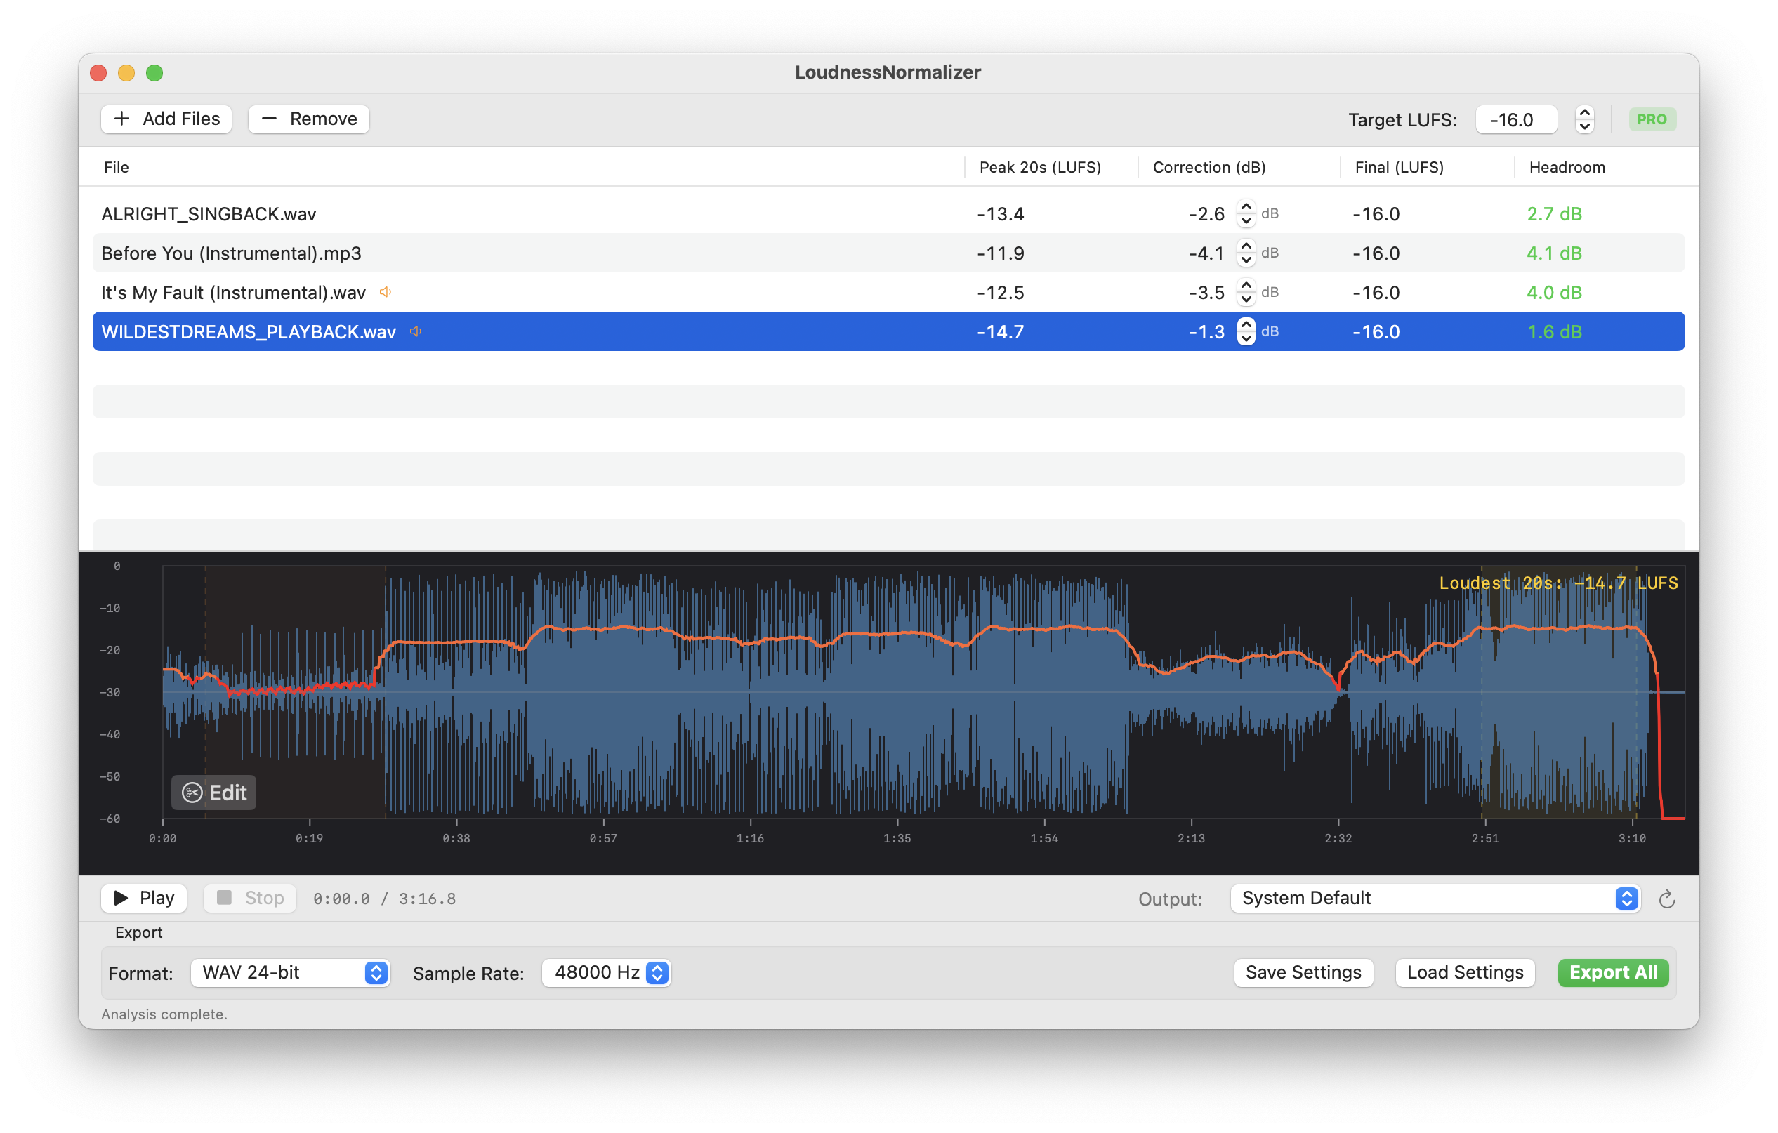Click the Analysis complete status text
The width and height of the screenshot is (1778, 1133).
pos(164,1014)
